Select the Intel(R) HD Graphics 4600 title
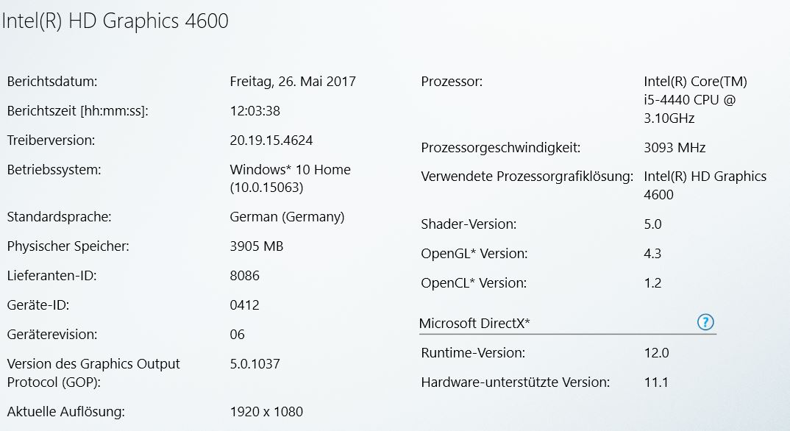 (115, 21)
